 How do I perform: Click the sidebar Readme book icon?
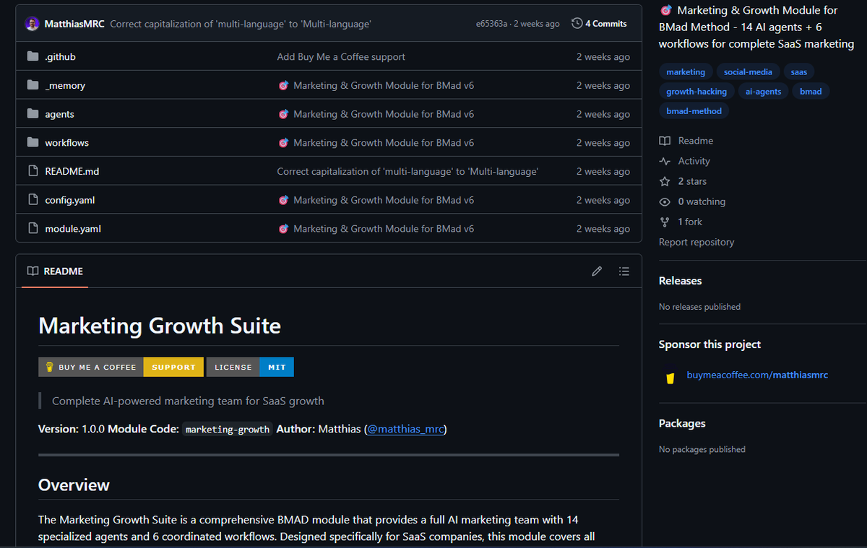click(x=665, y=141)
